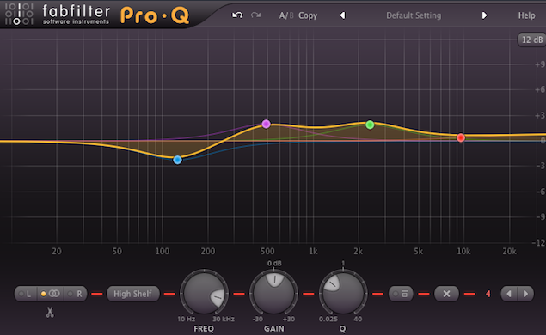Viewport: 546px width, 335px height.
Task: Click the 20k frequency axis label
Action: pyautogui.click(x=509, y=251)
